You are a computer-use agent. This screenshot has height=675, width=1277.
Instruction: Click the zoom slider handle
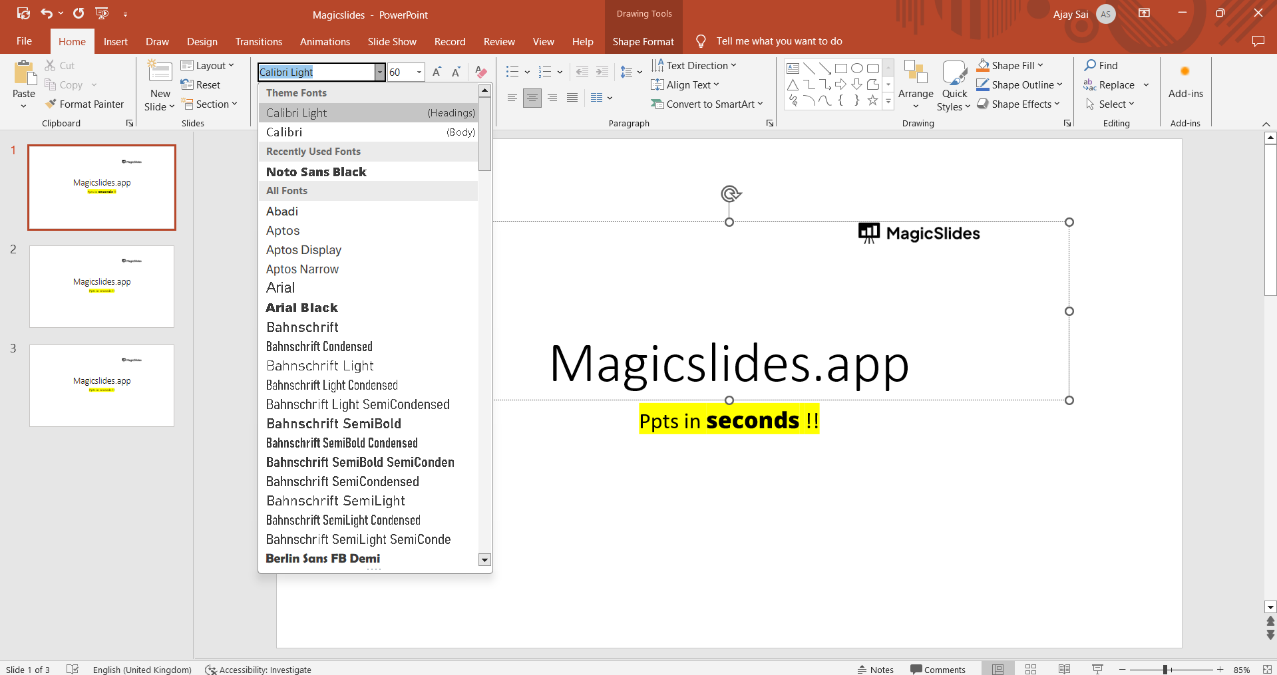(x=1165, y=669)
